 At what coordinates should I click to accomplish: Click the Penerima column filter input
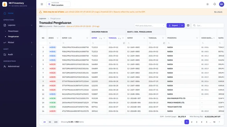183,43
